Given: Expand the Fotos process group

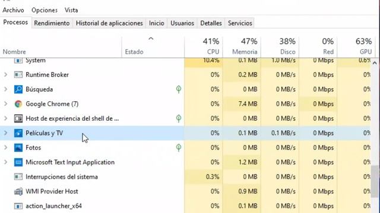Looking at the screenshot, I should click(x=5, y=147).
